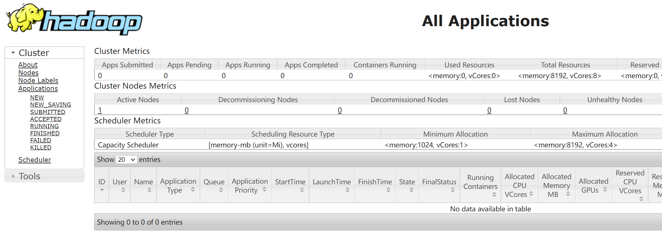Viewport: 662px width, 240px height.
Task: Sort by Allocated Memory MB column
Action: click(x=556, y=185)
